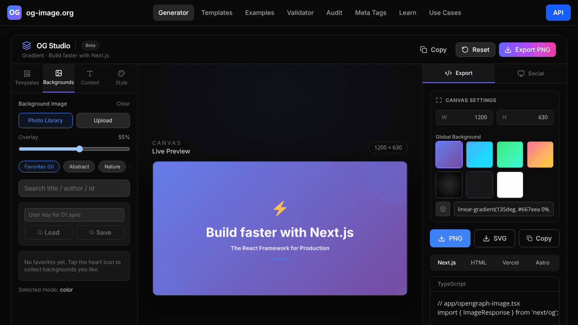
Task: Select the dark radial background swatch
Action: point(449,185)
